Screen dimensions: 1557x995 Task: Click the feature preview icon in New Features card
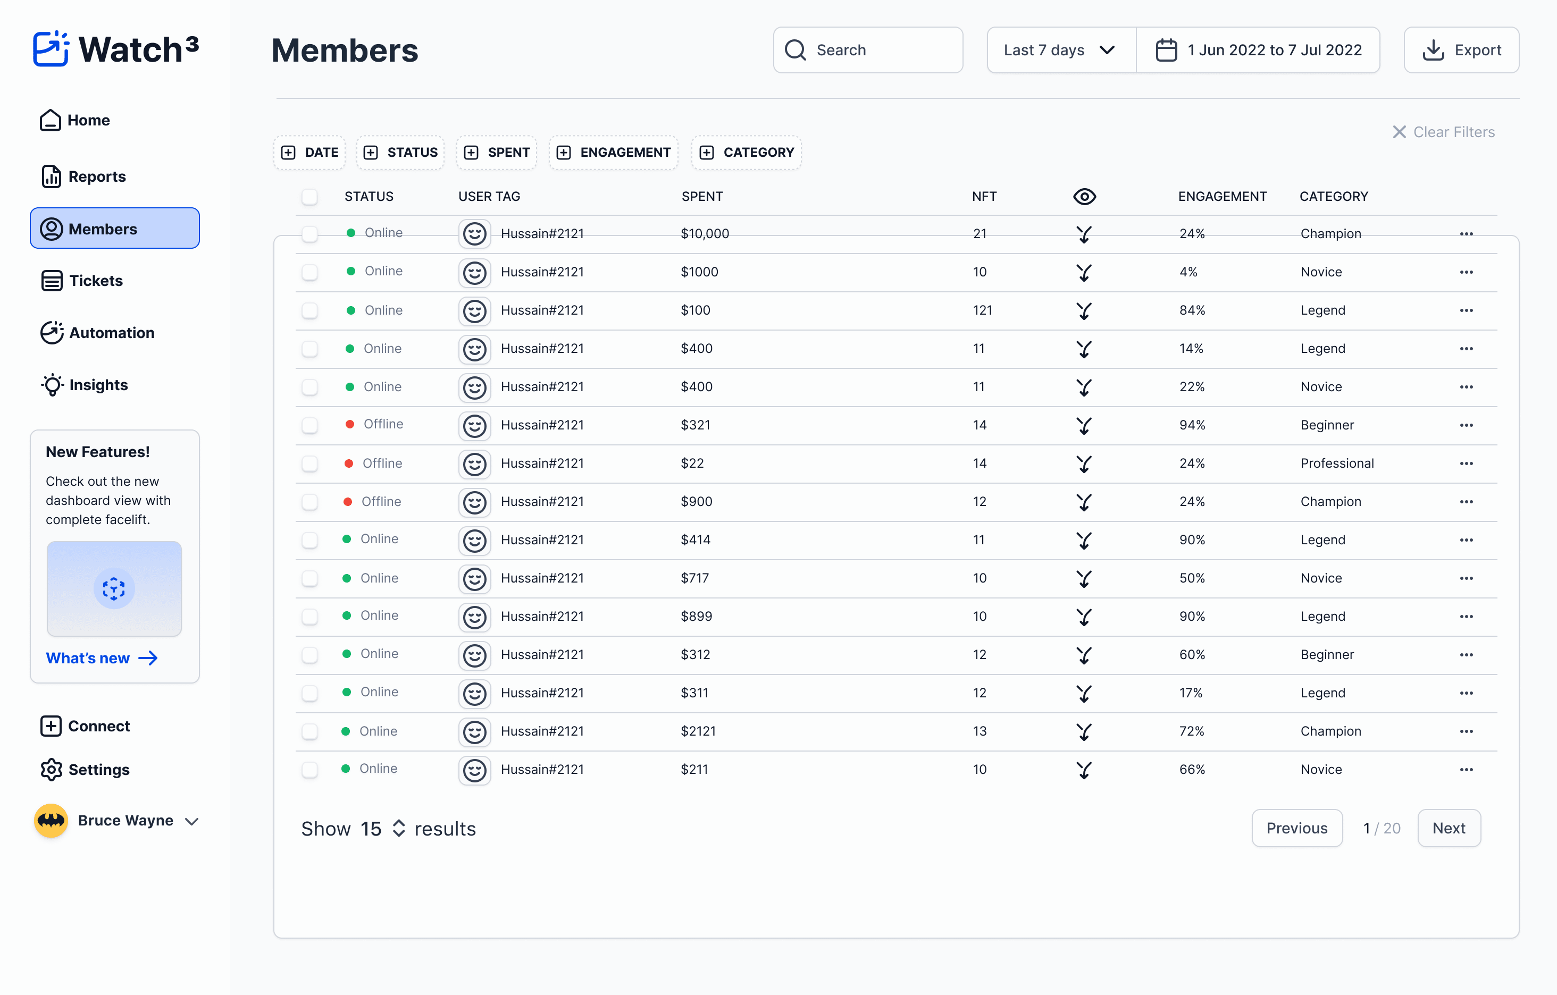[x=114, y=588]
